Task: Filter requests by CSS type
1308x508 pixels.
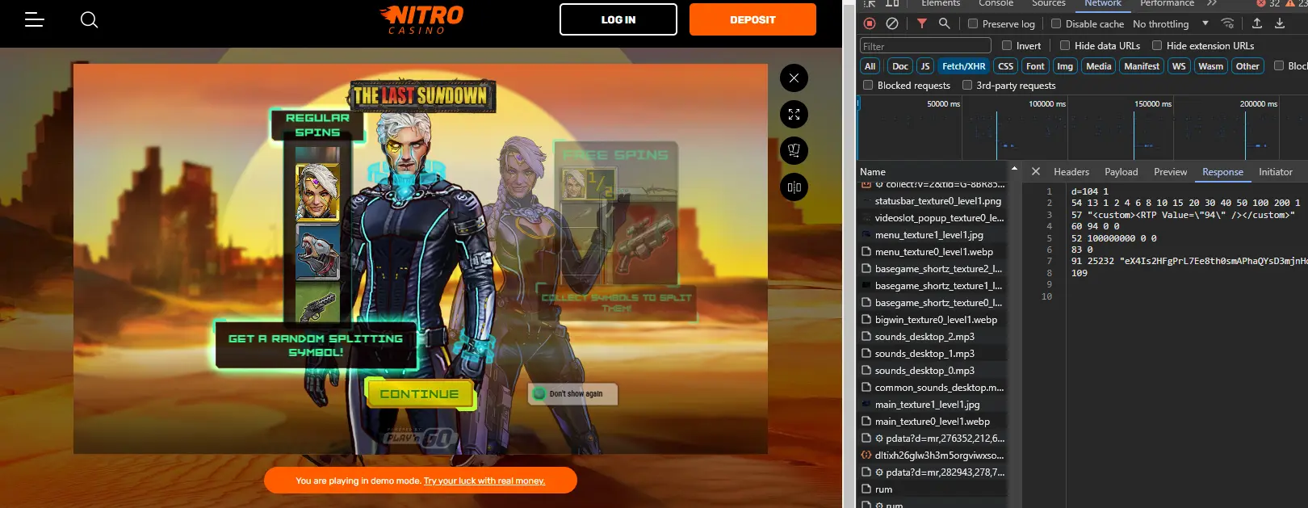Action: pyautogui.click(x=1006, y=66)
